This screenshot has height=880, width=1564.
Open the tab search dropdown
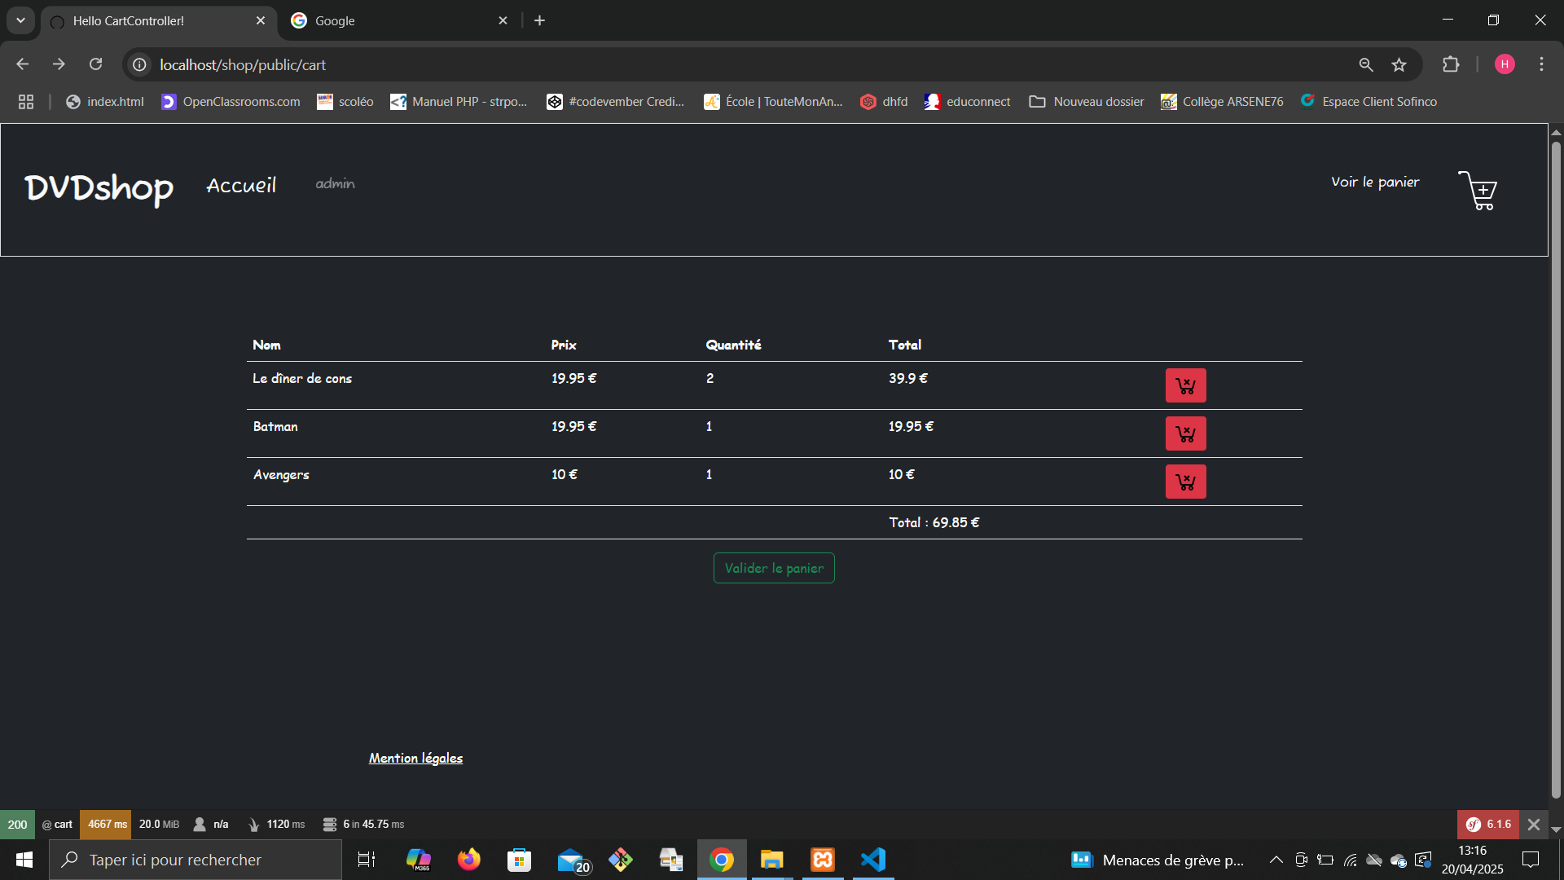click(20, 20)
